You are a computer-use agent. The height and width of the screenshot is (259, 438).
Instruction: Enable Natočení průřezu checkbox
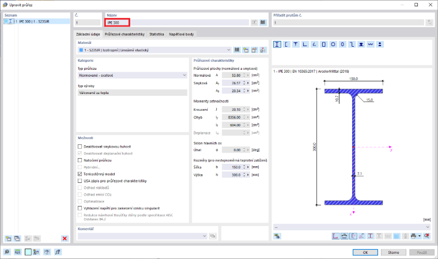click(80, 160)
